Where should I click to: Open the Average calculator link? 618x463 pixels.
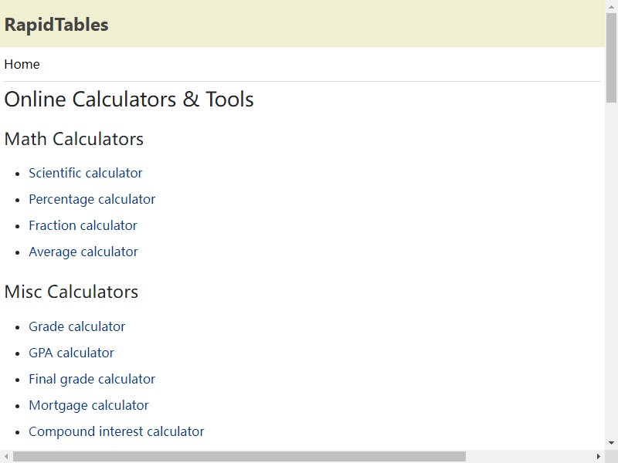click(x=83, y=252)
